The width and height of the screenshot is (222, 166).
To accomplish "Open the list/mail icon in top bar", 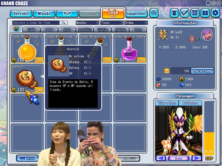I will click(195, 13).
